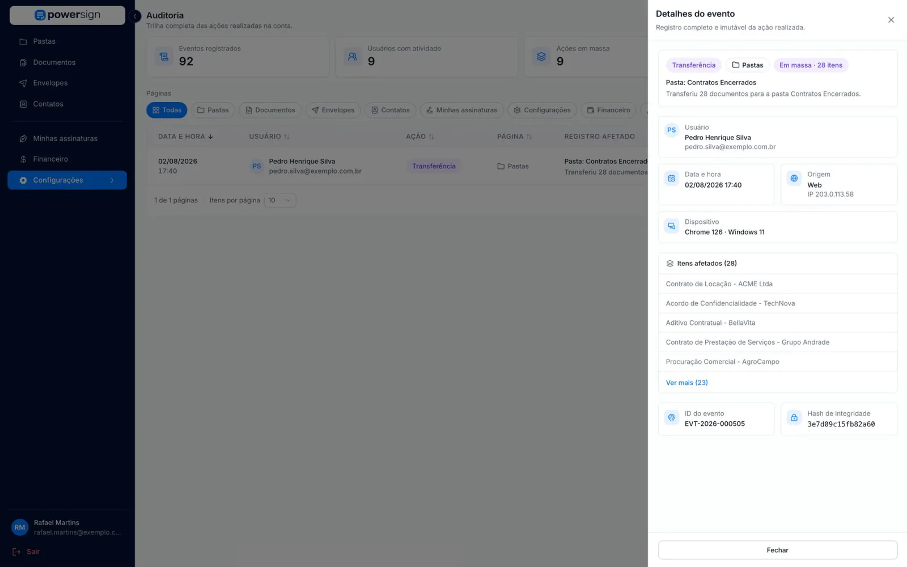Filter by the Documentos tab

point(270,110)
